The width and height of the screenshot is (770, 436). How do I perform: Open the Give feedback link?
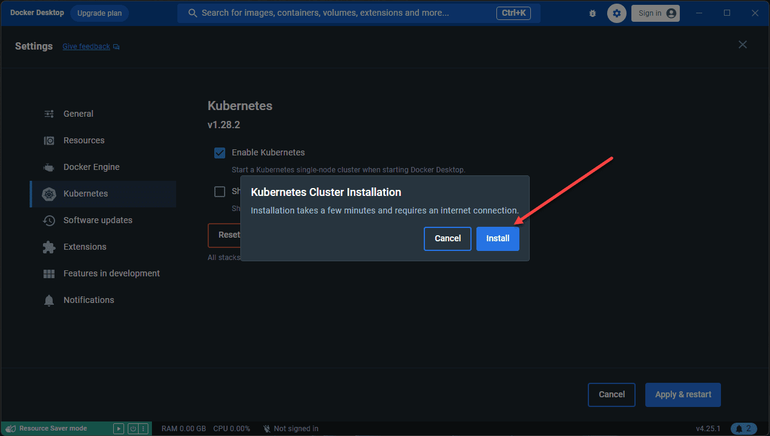(x=86, y=47)
